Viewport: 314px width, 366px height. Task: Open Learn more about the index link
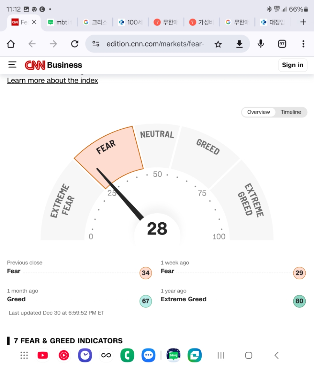52,80
